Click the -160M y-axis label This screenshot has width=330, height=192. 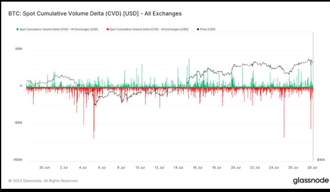(x=17, y=160)
